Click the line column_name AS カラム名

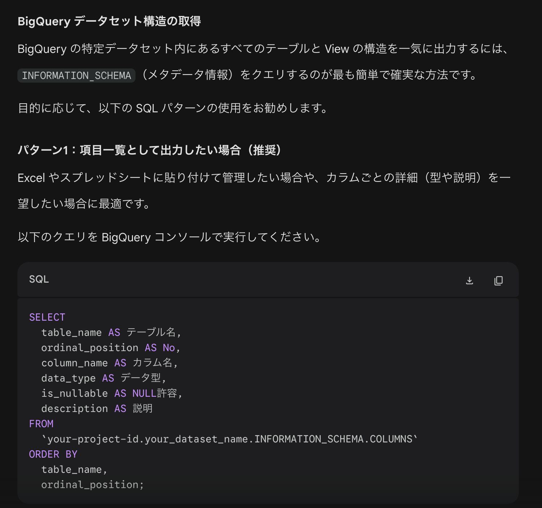pyautogui.click(x=109, y=363)
